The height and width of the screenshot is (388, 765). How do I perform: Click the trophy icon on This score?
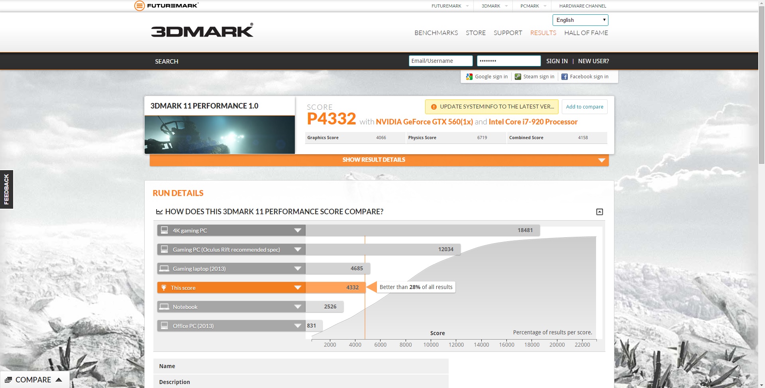pyautogui.click(x=164, y=287)
